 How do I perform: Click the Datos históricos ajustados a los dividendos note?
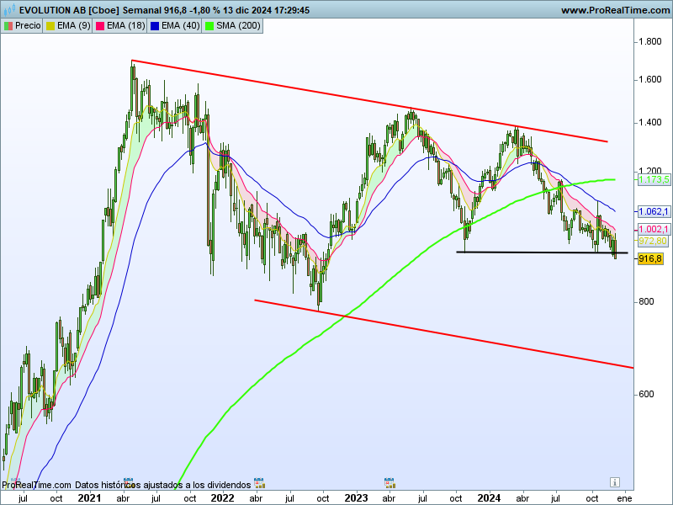coord(162,486)
